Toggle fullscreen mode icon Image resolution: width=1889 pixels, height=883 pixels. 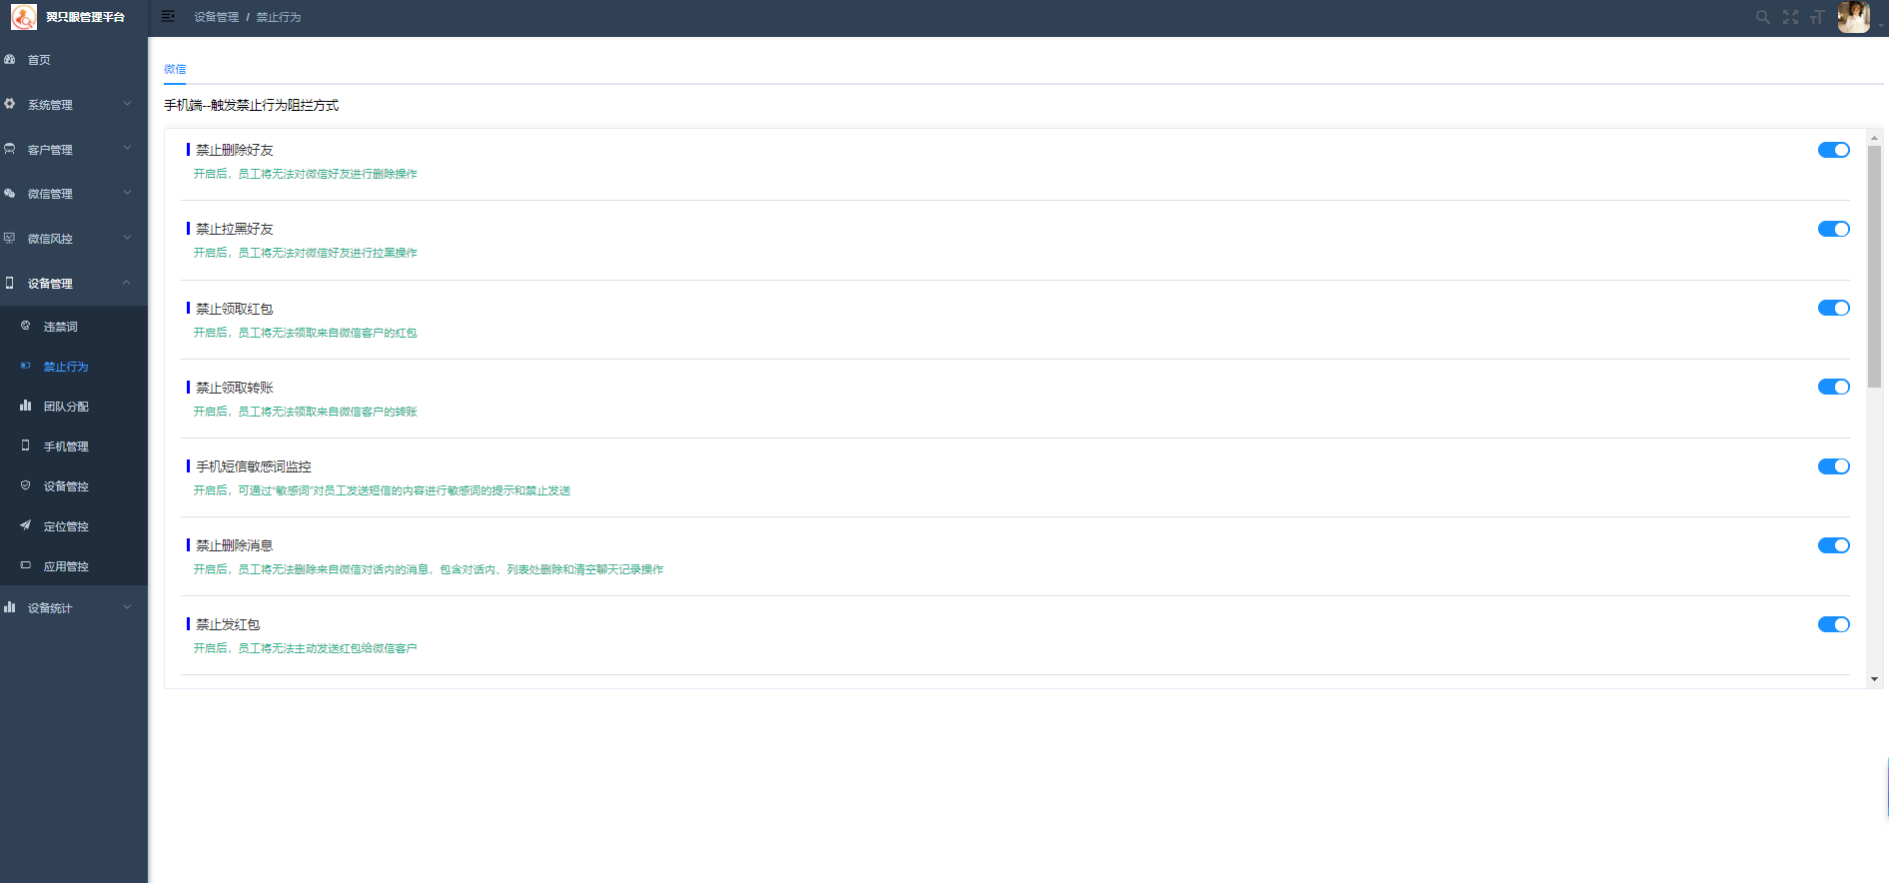point(1790,17)
